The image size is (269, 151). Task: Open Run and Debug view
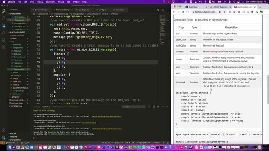3,33
